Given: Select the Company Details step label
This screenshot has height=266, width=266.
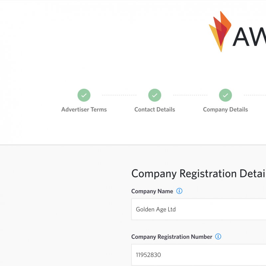Looking at the screenshot, I should pos(225,109).
